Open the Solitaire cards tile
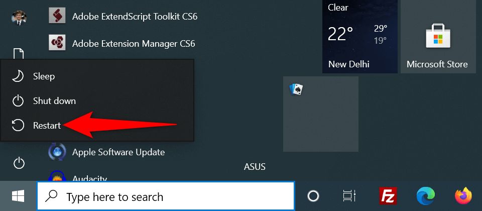The height and width of the screenshot is (211, 482). (321, 114)
